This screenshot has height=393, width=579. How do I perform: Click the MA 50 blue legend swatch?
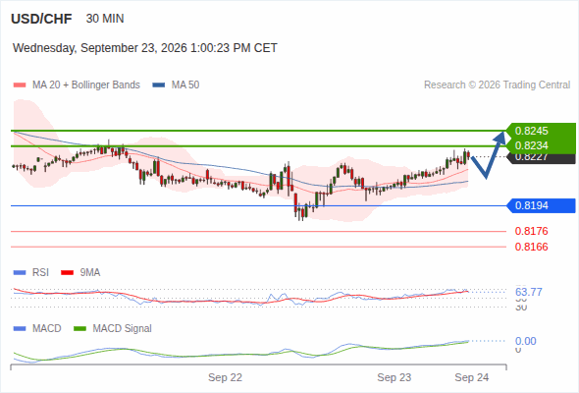(159, 85)
